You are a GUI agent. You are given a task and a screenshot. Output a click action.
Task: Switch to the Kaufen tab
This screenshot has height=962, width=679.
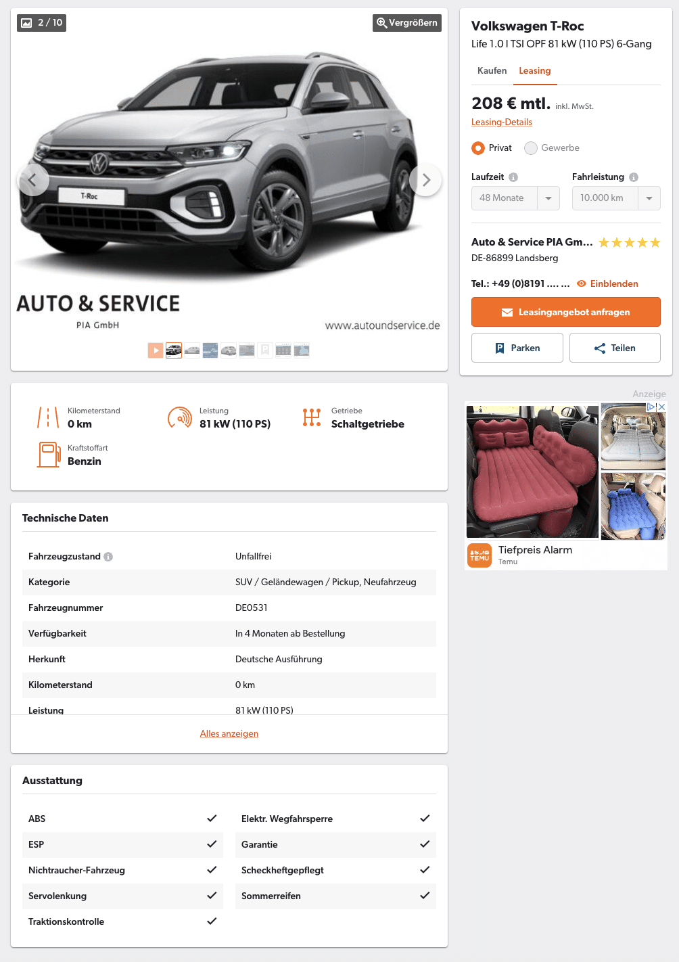[492, 70]
